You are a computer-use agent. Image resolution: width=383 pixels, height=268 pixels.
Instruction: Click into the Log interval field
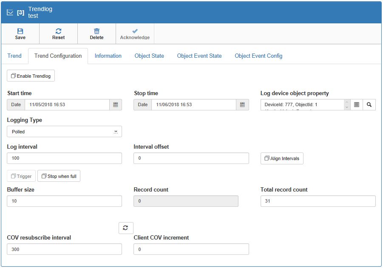[x=64, y=158]
